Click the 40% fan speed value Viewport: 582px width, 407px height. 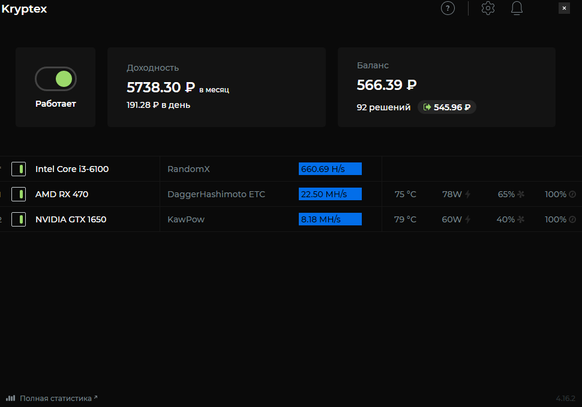(506, 219)
